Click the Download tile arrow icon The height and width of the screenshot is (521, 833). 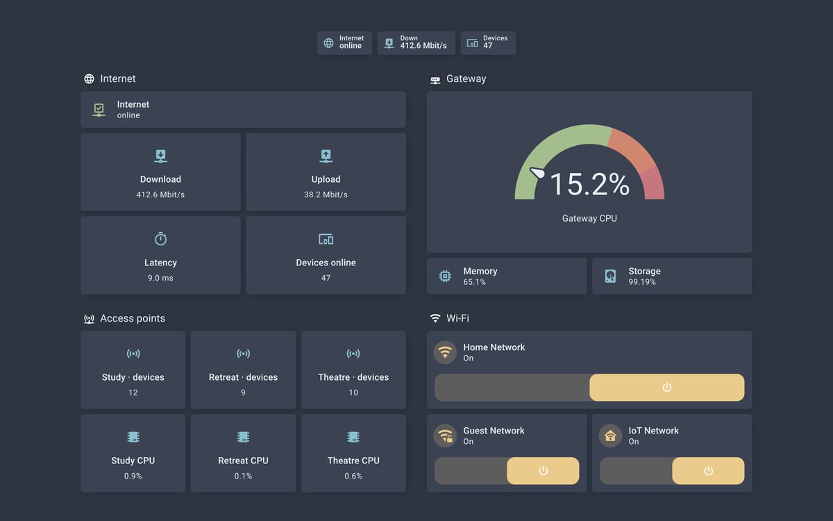160,156
